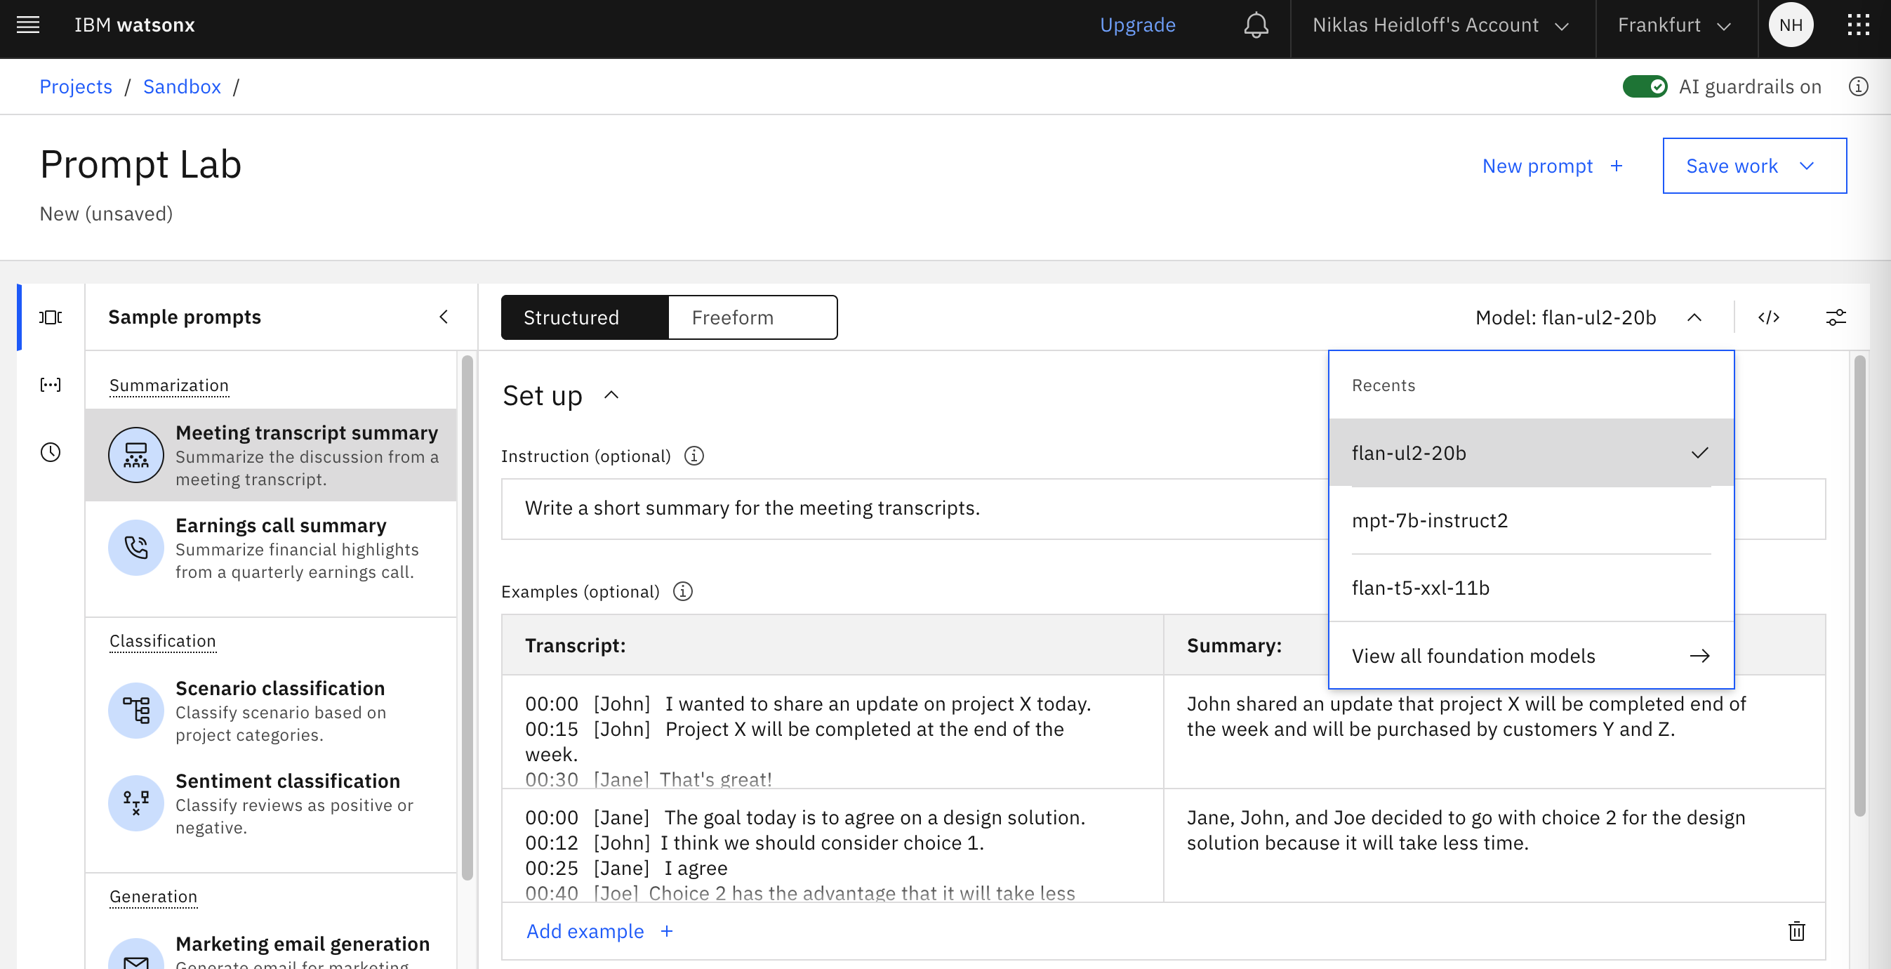Click summary cell about choice 2
Image resolution: width=1891 pixels, height=969 pixels.
click(x=1494, y=845)
